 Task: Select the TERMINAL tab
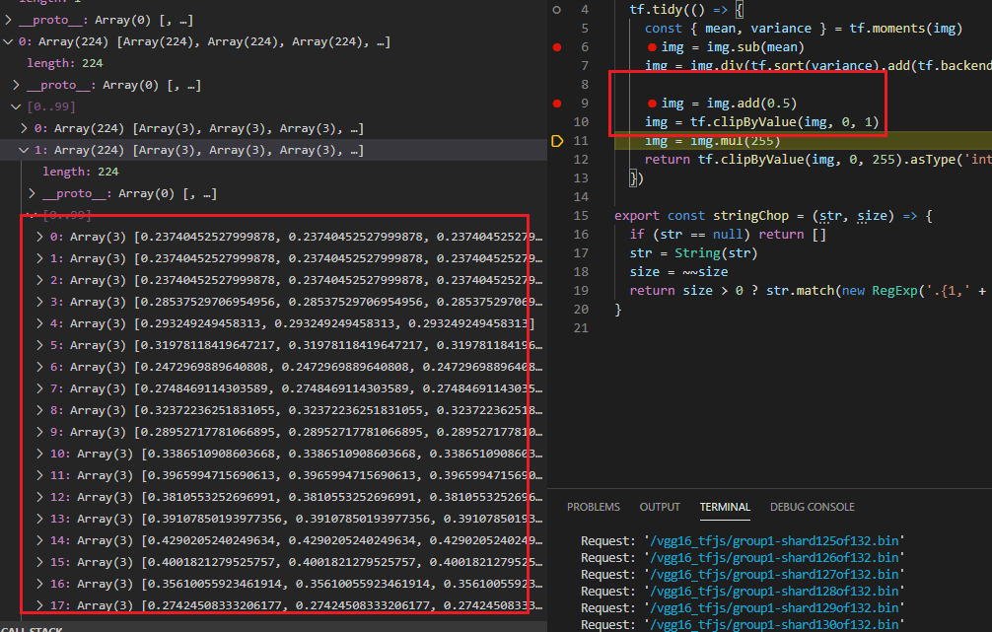pos(725,507)
